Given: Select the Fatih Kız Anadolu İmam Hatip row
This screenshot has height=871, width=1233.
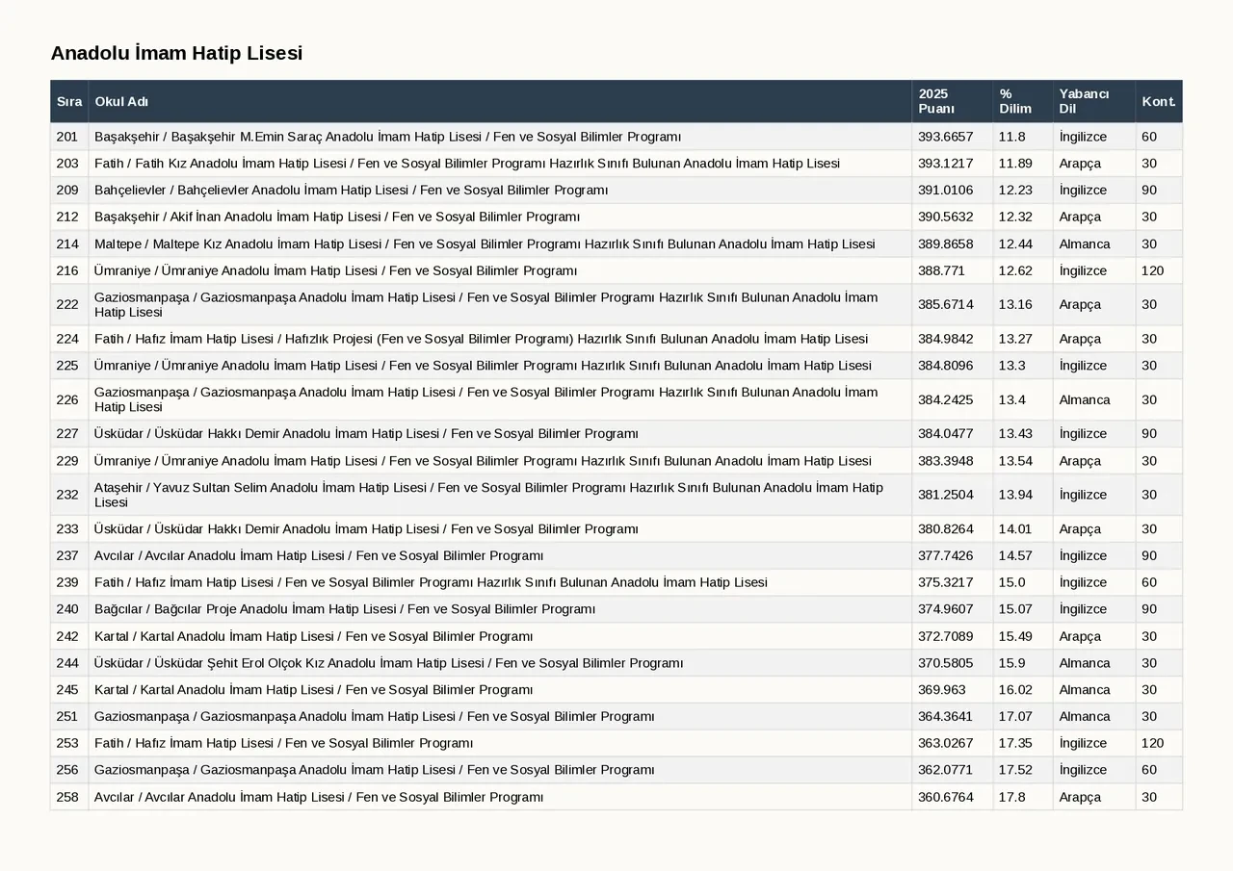Looking at the screenshot, I should (x=616, y=164).
